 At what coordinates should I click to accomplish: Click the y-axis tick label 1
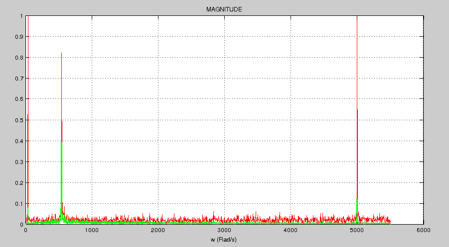coord(22,16)
